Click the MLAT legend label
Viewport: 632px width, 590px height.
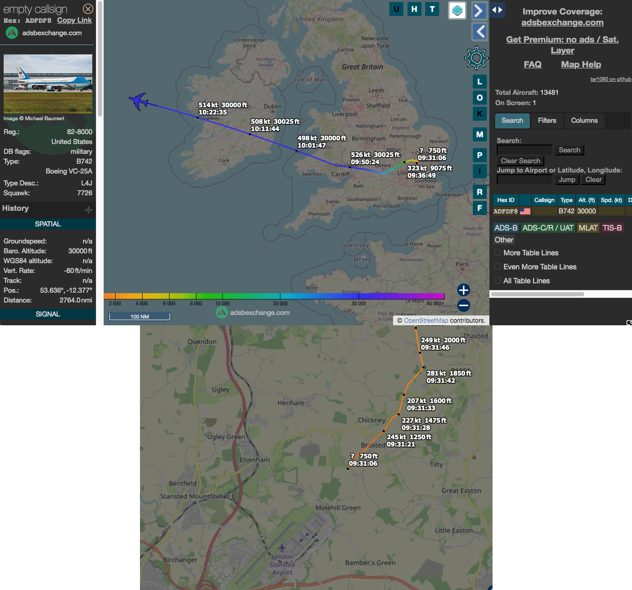588,228
